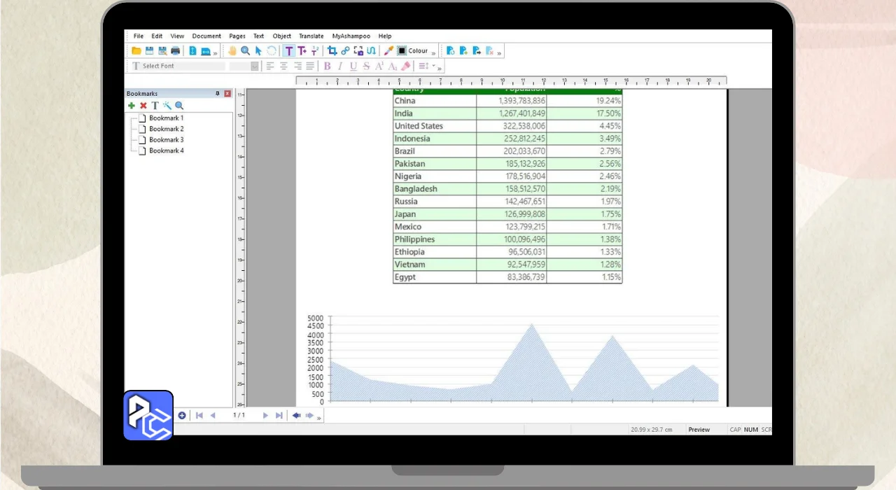Click the insert page icon
The width and height of the screenshot is (896, 490).
pos(463,50)
